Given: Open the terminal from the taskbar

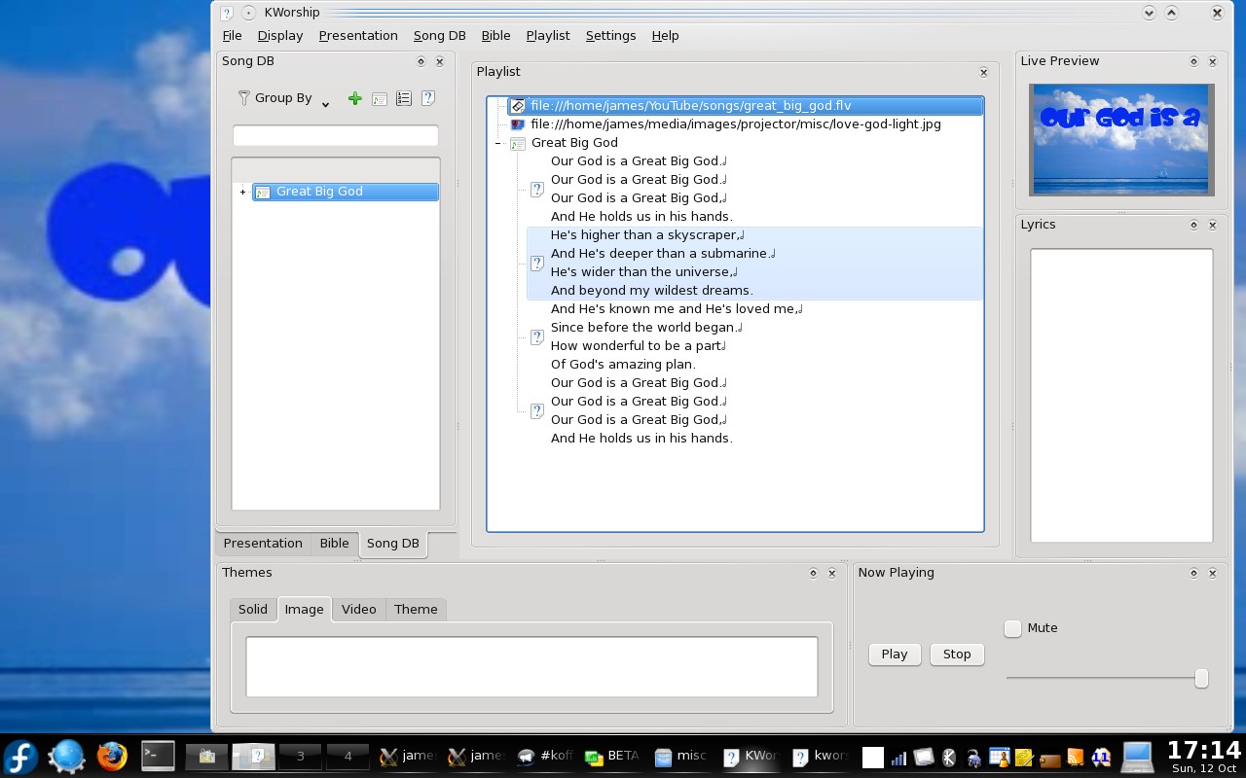Looking at the screenshot, I should click(158, 756).
